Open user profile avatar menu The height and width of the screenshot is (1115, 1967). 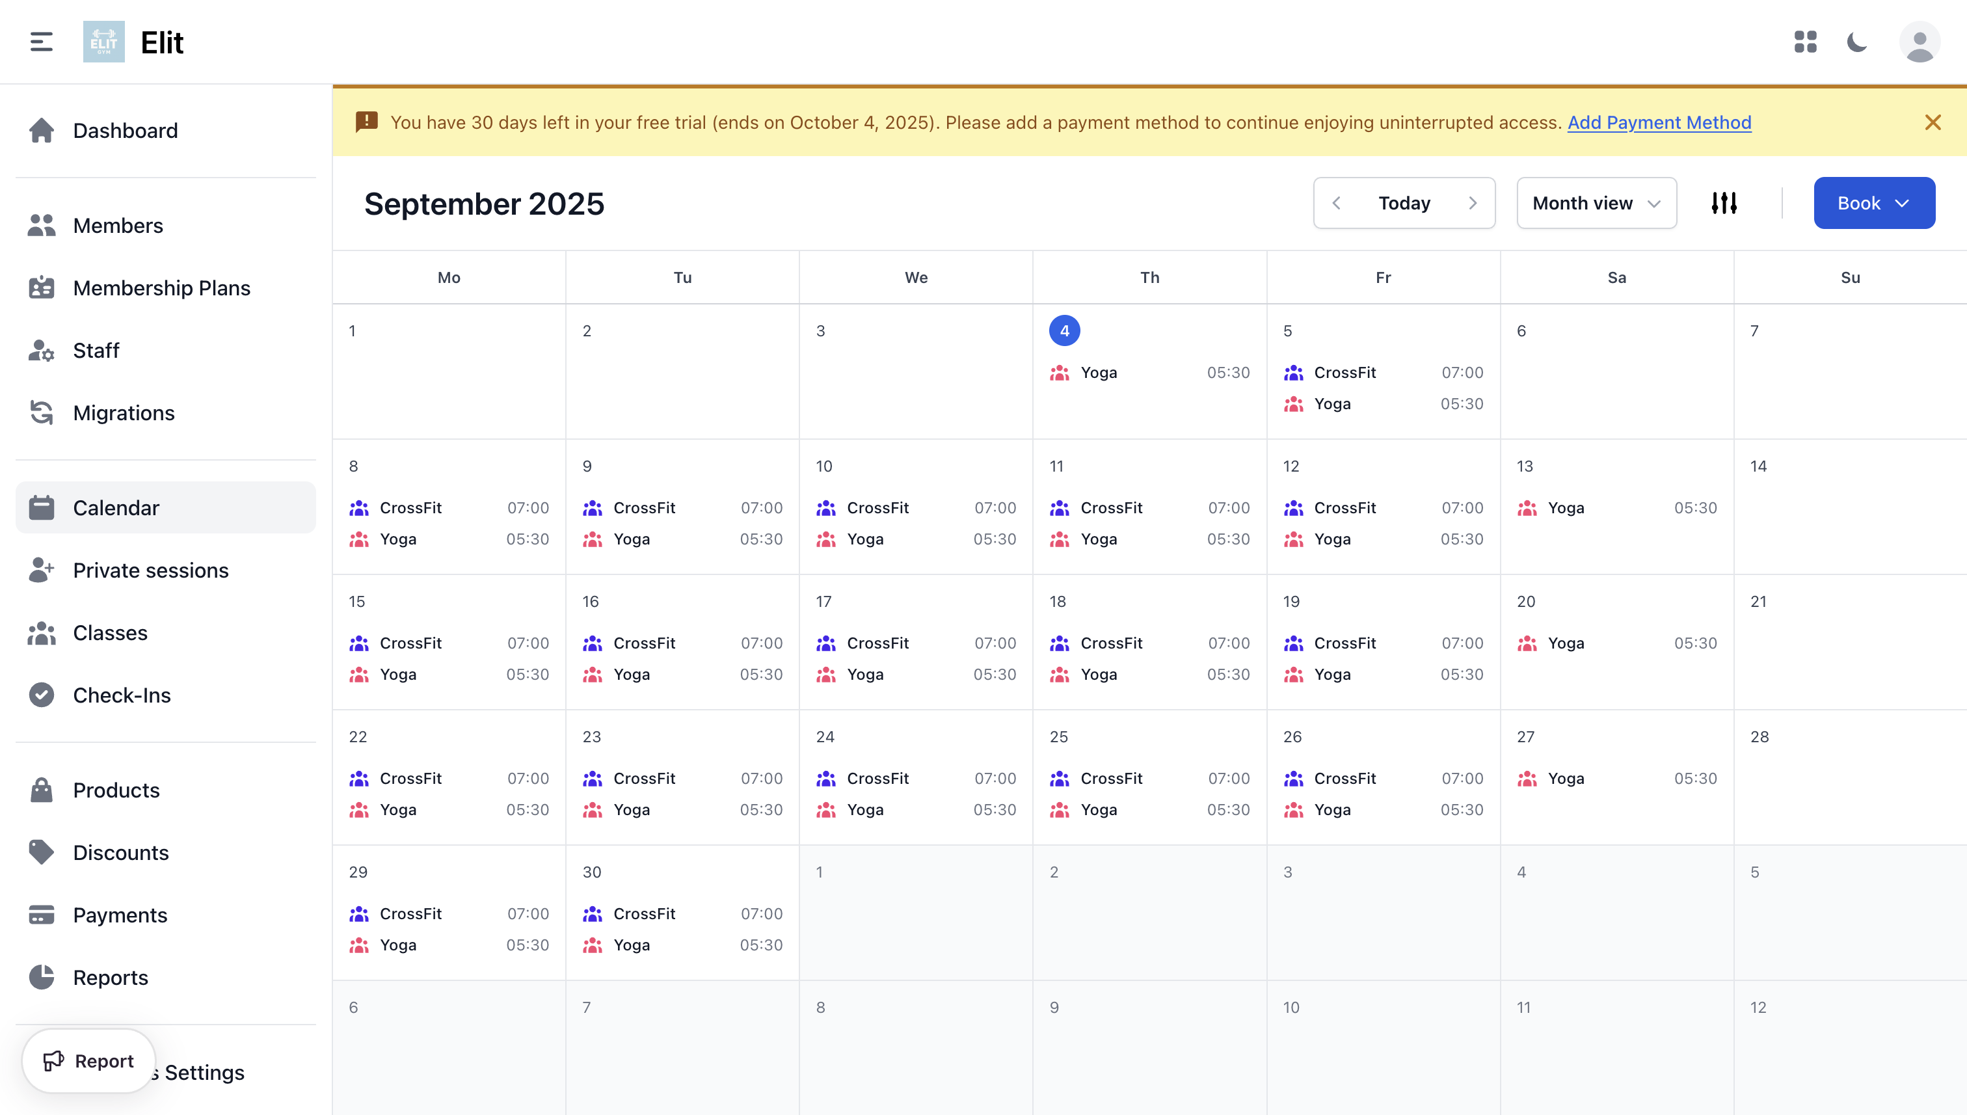click(1919, 42)
